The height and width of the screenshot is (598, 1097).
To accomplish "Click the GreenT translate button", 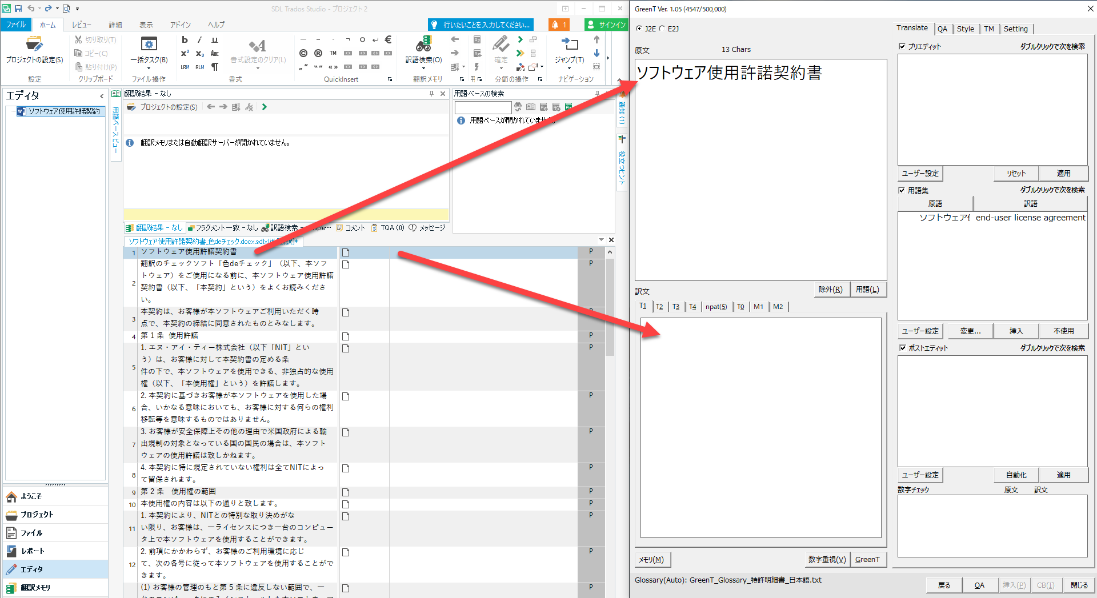I will pyautogui.click(x=867, y=560).
